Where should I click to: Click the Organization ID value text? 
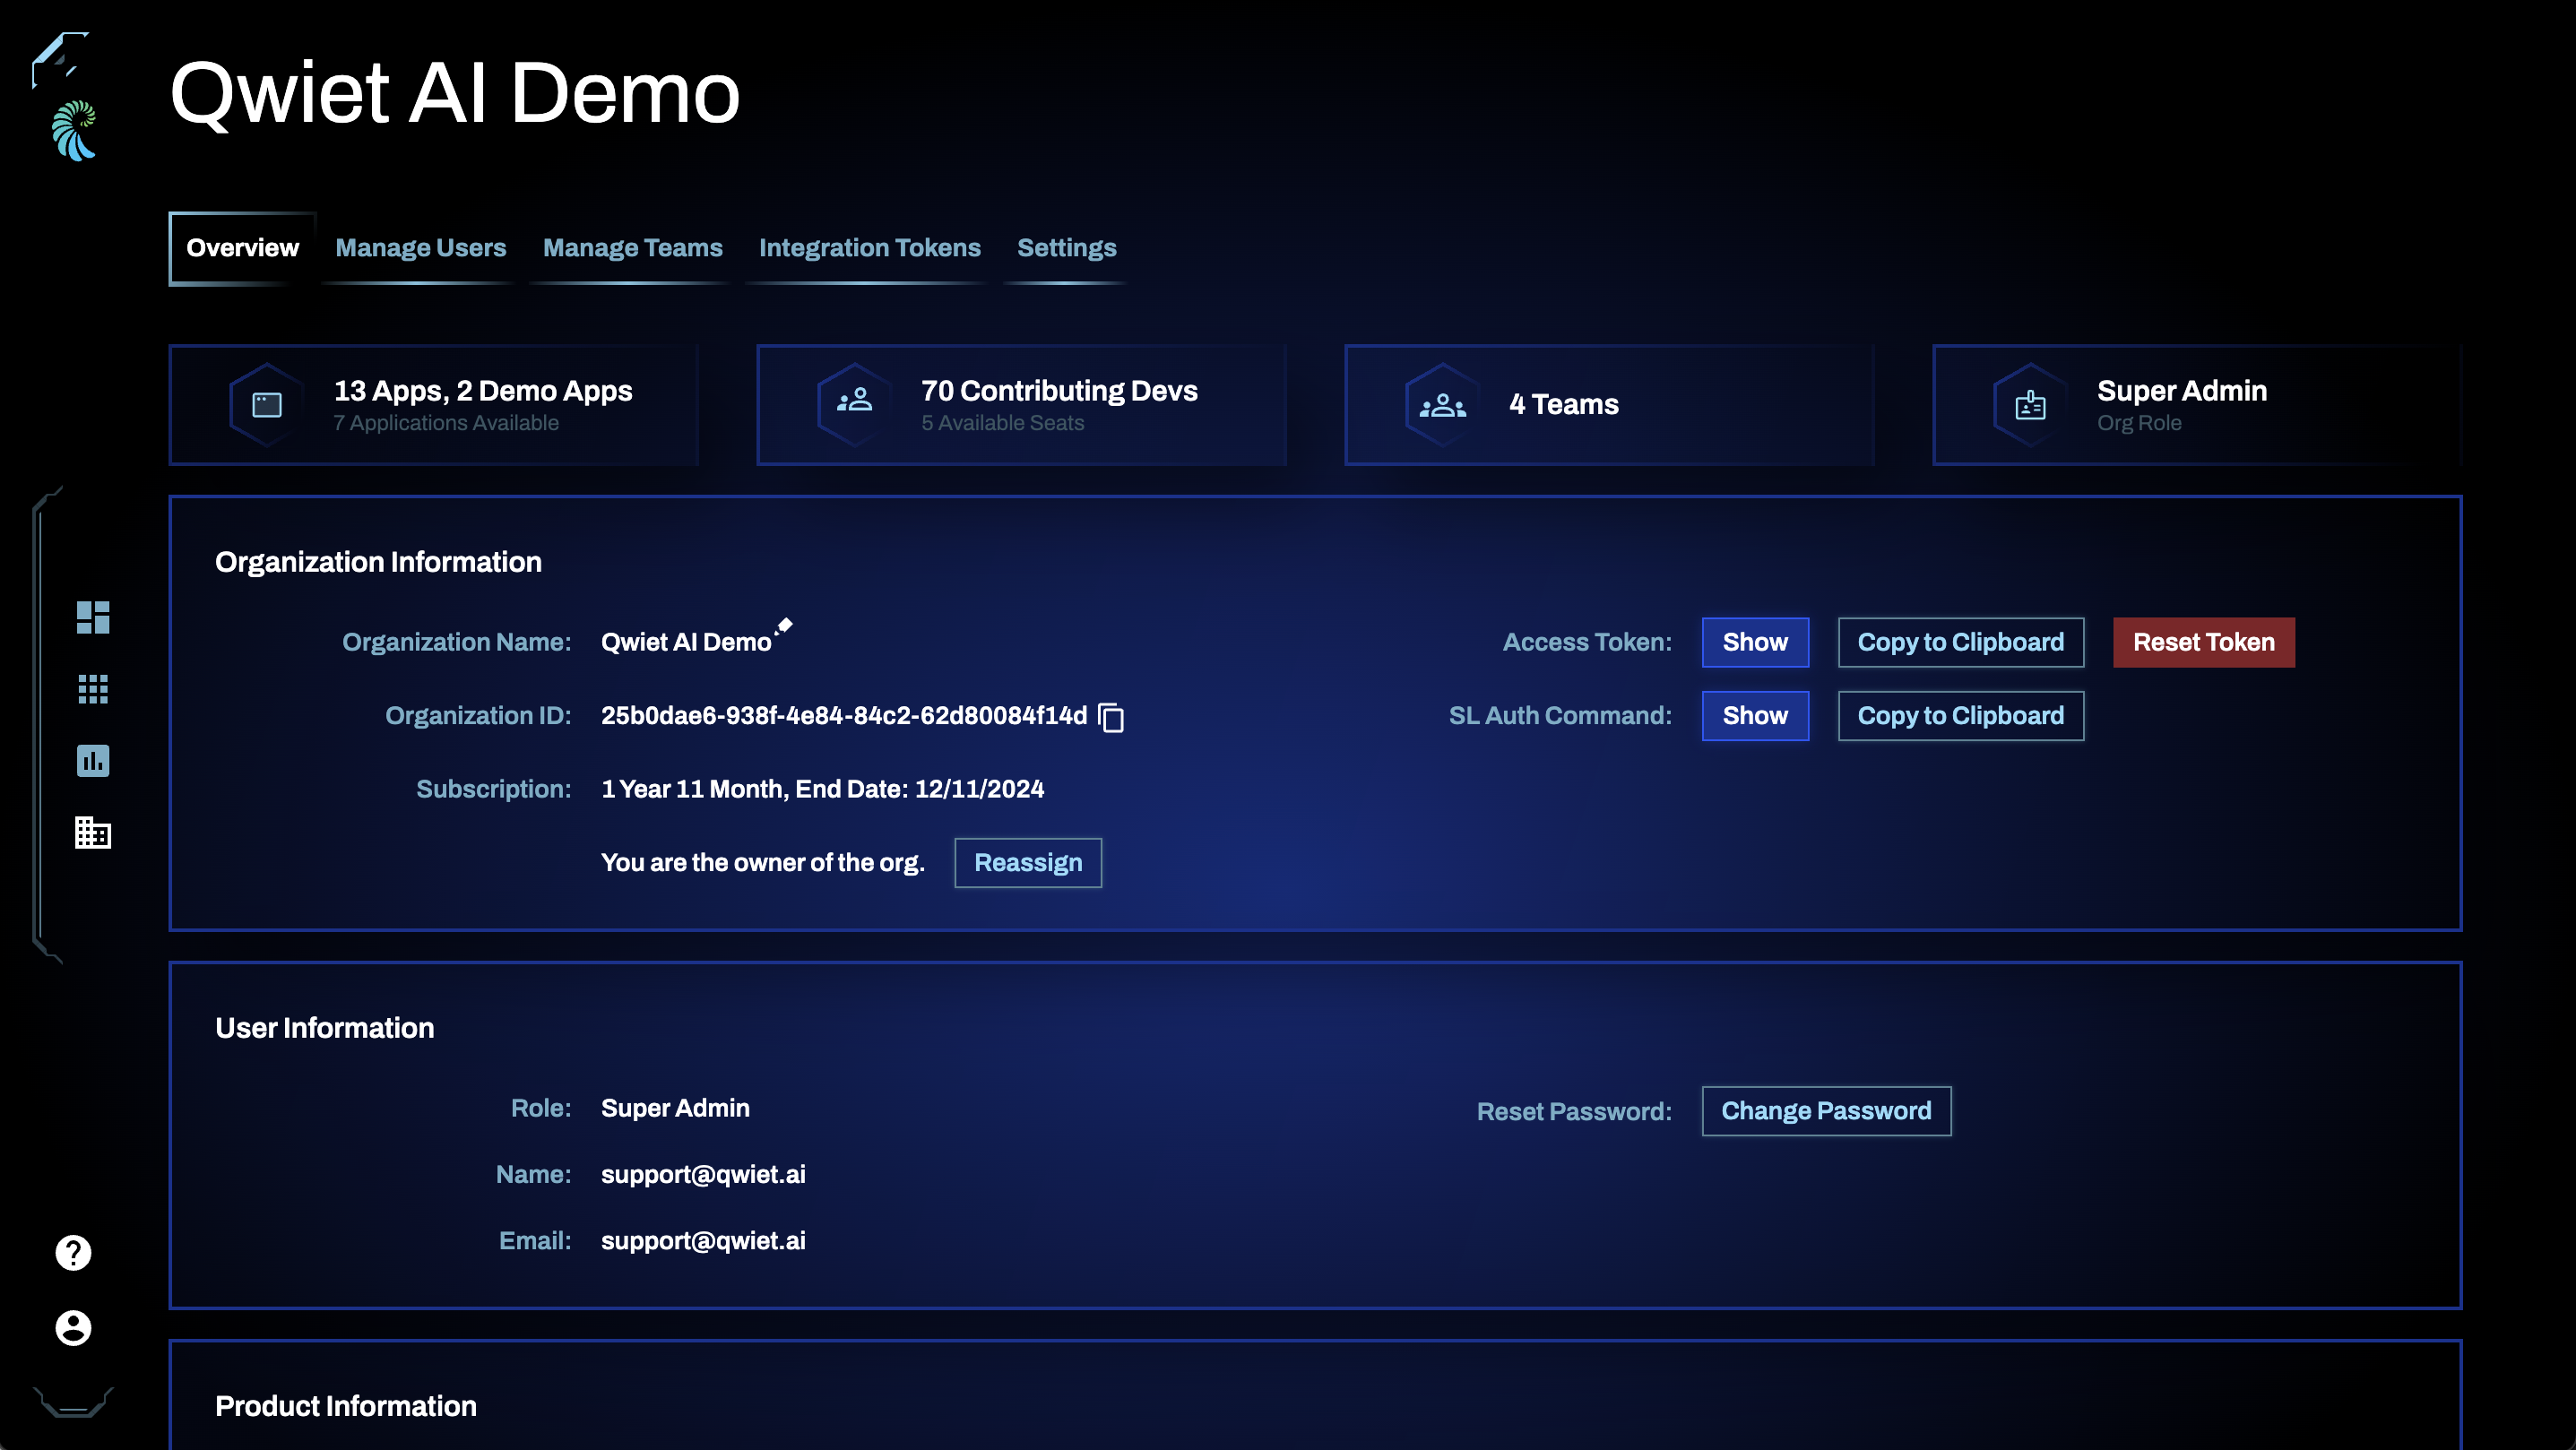pyautogui.click(x=844, y=716)
